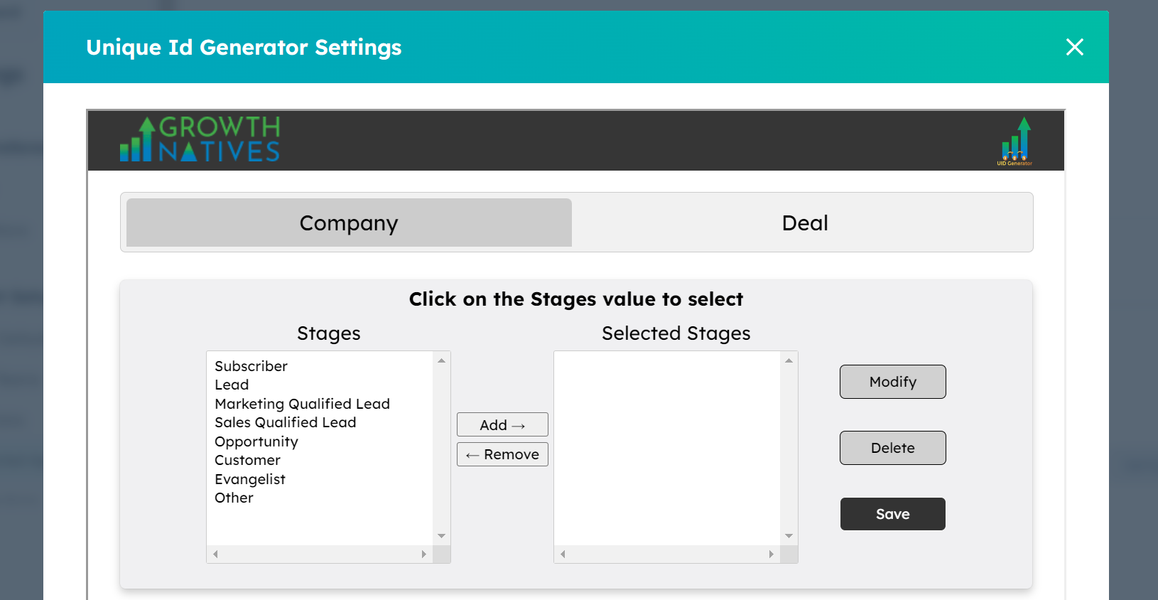1158x600 pixels.
Task: Pick Opportunity from the Stages list
Action: click(256, 441)
